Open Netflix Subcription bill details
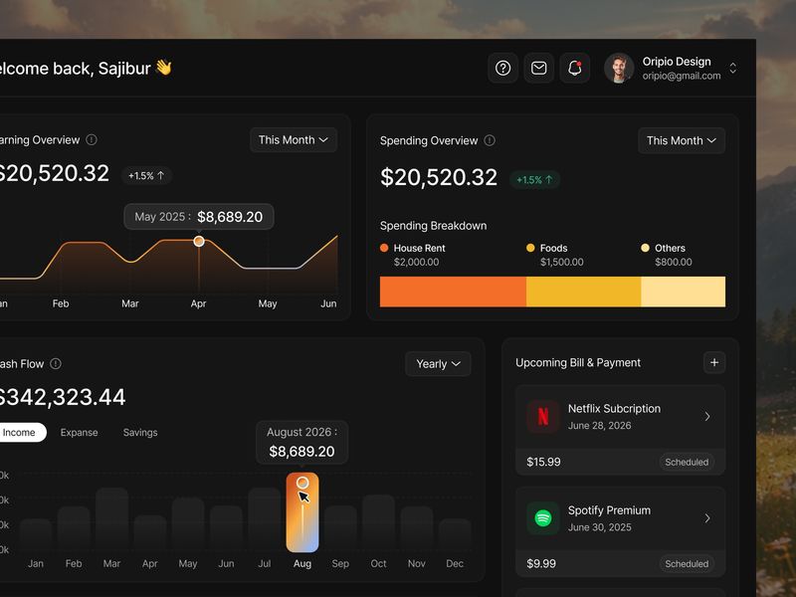Viewport: 796px width, 597px height. (x=707, y=416)
